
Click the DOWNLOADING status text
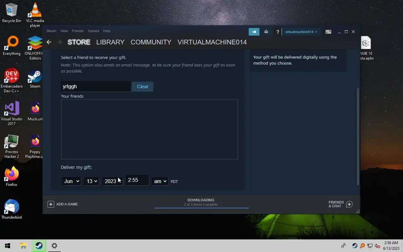tap(201, 200)
